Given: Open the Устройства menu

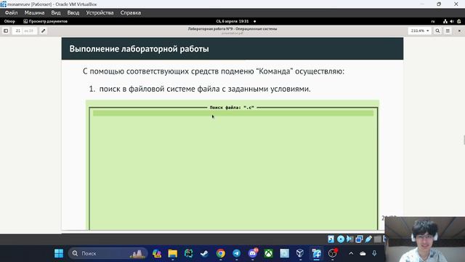Looking at the screenshot, I should coord(100,13).
